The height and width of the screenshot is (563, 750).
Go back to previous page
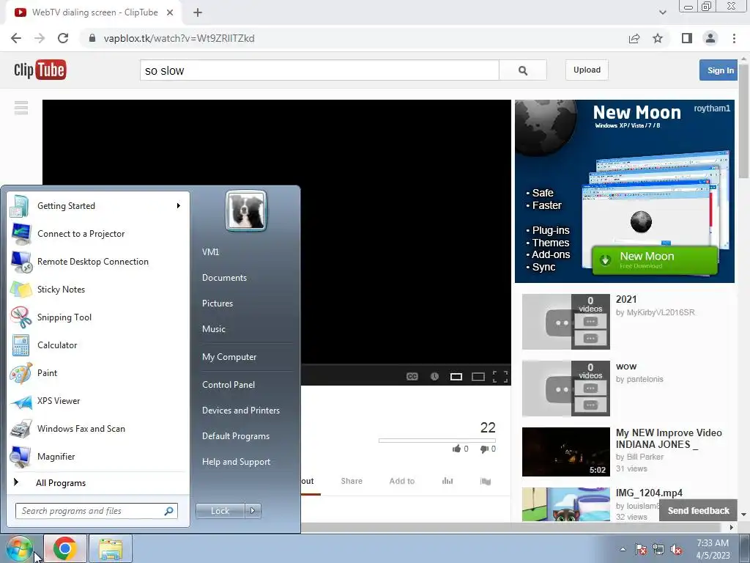(16, 38)
